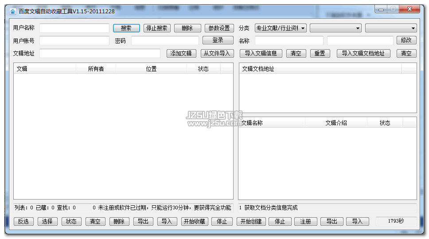Viewport: 429px width, 239px height.
Task: Click 导入 button left of 开始收藏
Action: pos(167,221)
